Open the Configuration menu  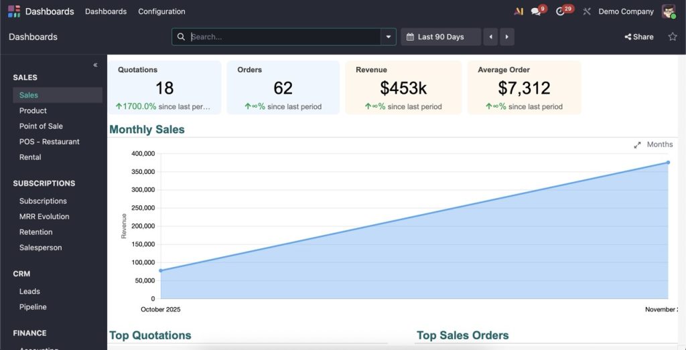coord(161,11)
